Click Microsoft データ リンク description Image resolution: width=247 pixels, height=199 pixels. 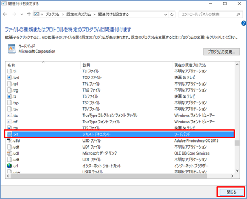(x=100, y=153)
